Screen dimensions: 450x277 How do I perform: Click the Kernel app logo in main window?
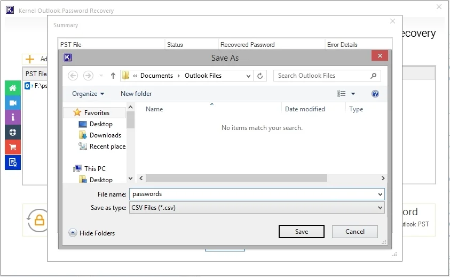[10, 10]
